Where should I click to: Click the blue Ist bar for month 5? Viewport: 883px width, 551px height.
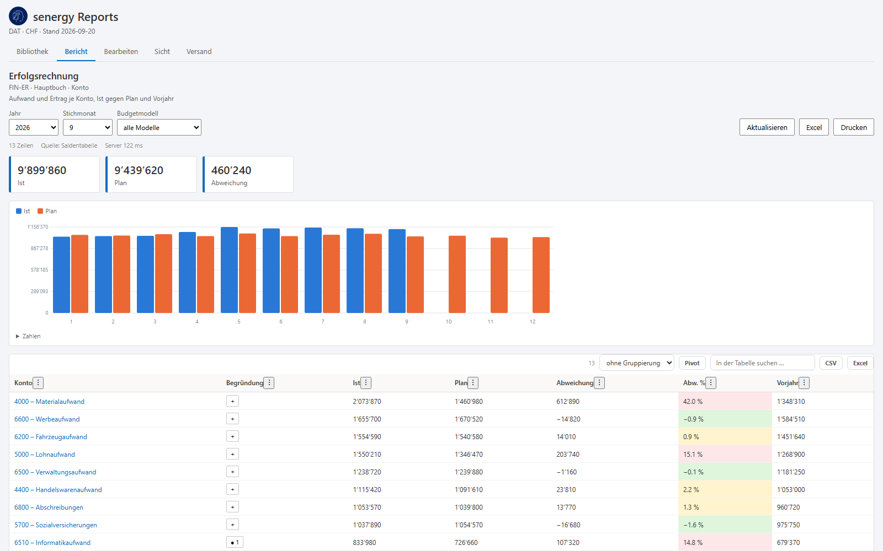(229, 270)
